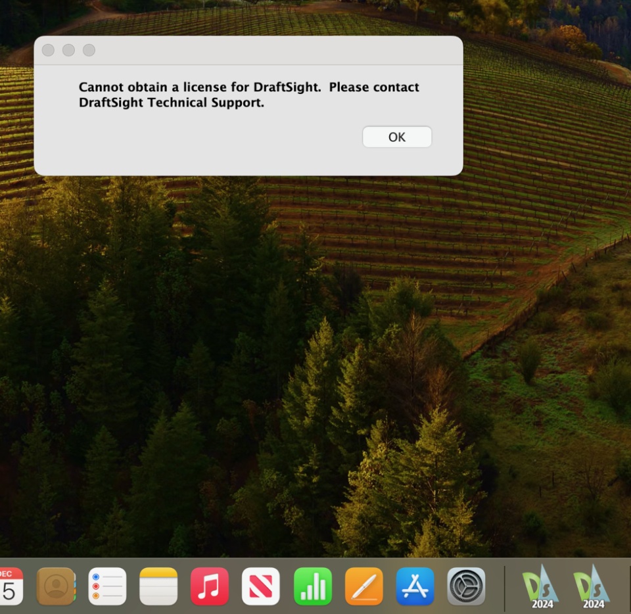This screenshot has height=614, width=631.
Task: Launch Reminders from the Dock
Action: point(107,586)
